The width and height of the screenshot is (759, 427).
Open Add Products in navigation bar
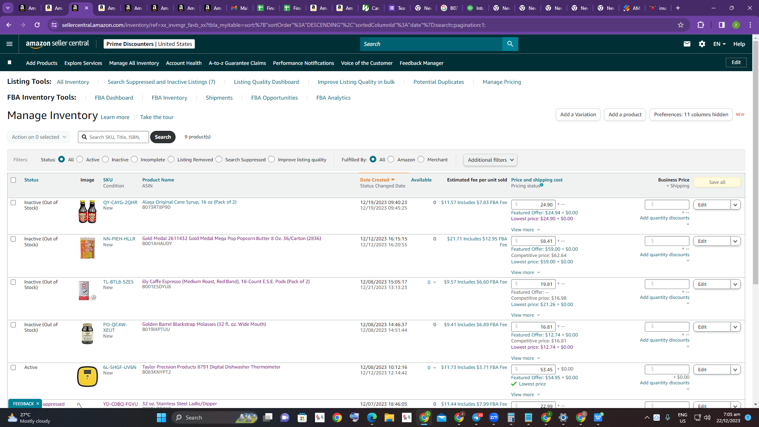coord(42,63)
